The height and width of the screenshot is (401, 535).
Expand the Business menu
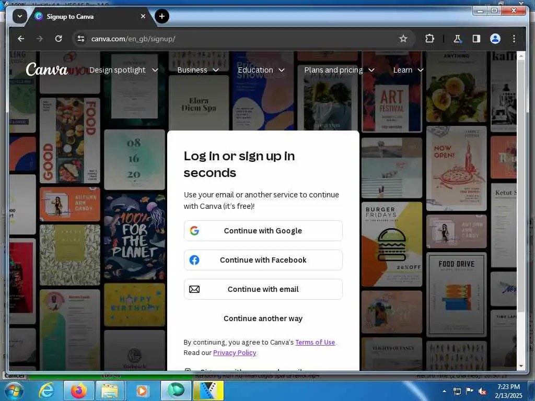198,70
